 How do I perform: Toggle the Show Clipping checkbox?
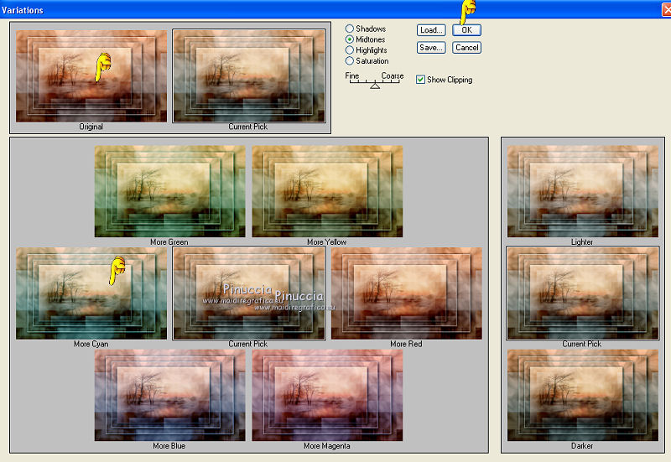(420, 80)
